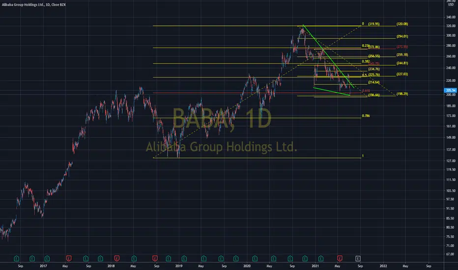Open green earnings marker above May 2018

(134, 258)
